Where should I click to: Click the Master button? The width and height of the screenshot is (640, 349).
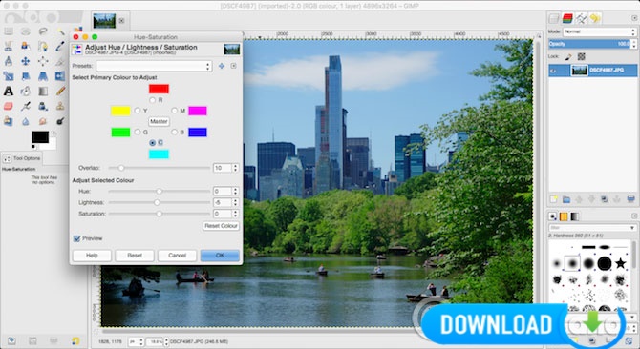159,121
